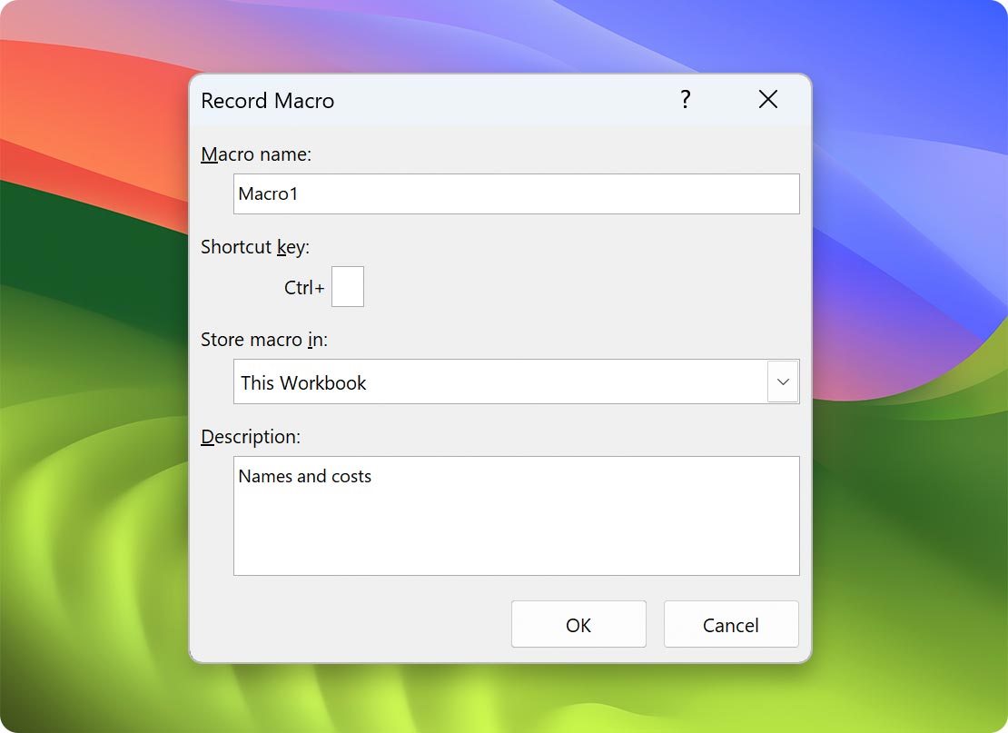1008x733 pixels.
Task: Click the Description label above the text box
Action: [x=251, y=436]
